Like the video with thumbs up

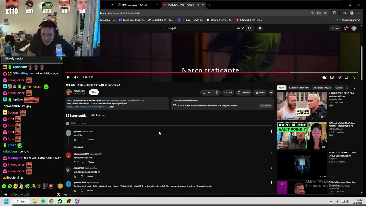coord(206,92)
